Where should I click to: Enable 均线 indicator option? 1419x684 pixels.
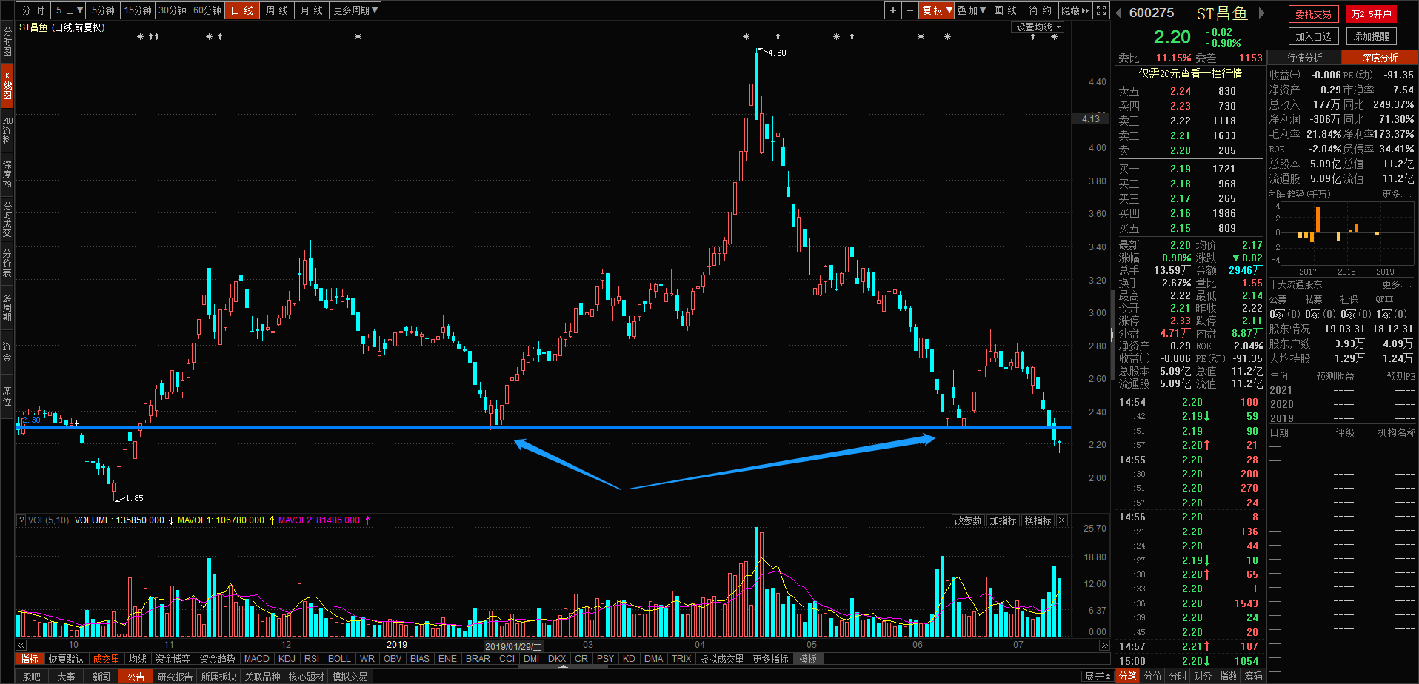click(x=137, y=659)
